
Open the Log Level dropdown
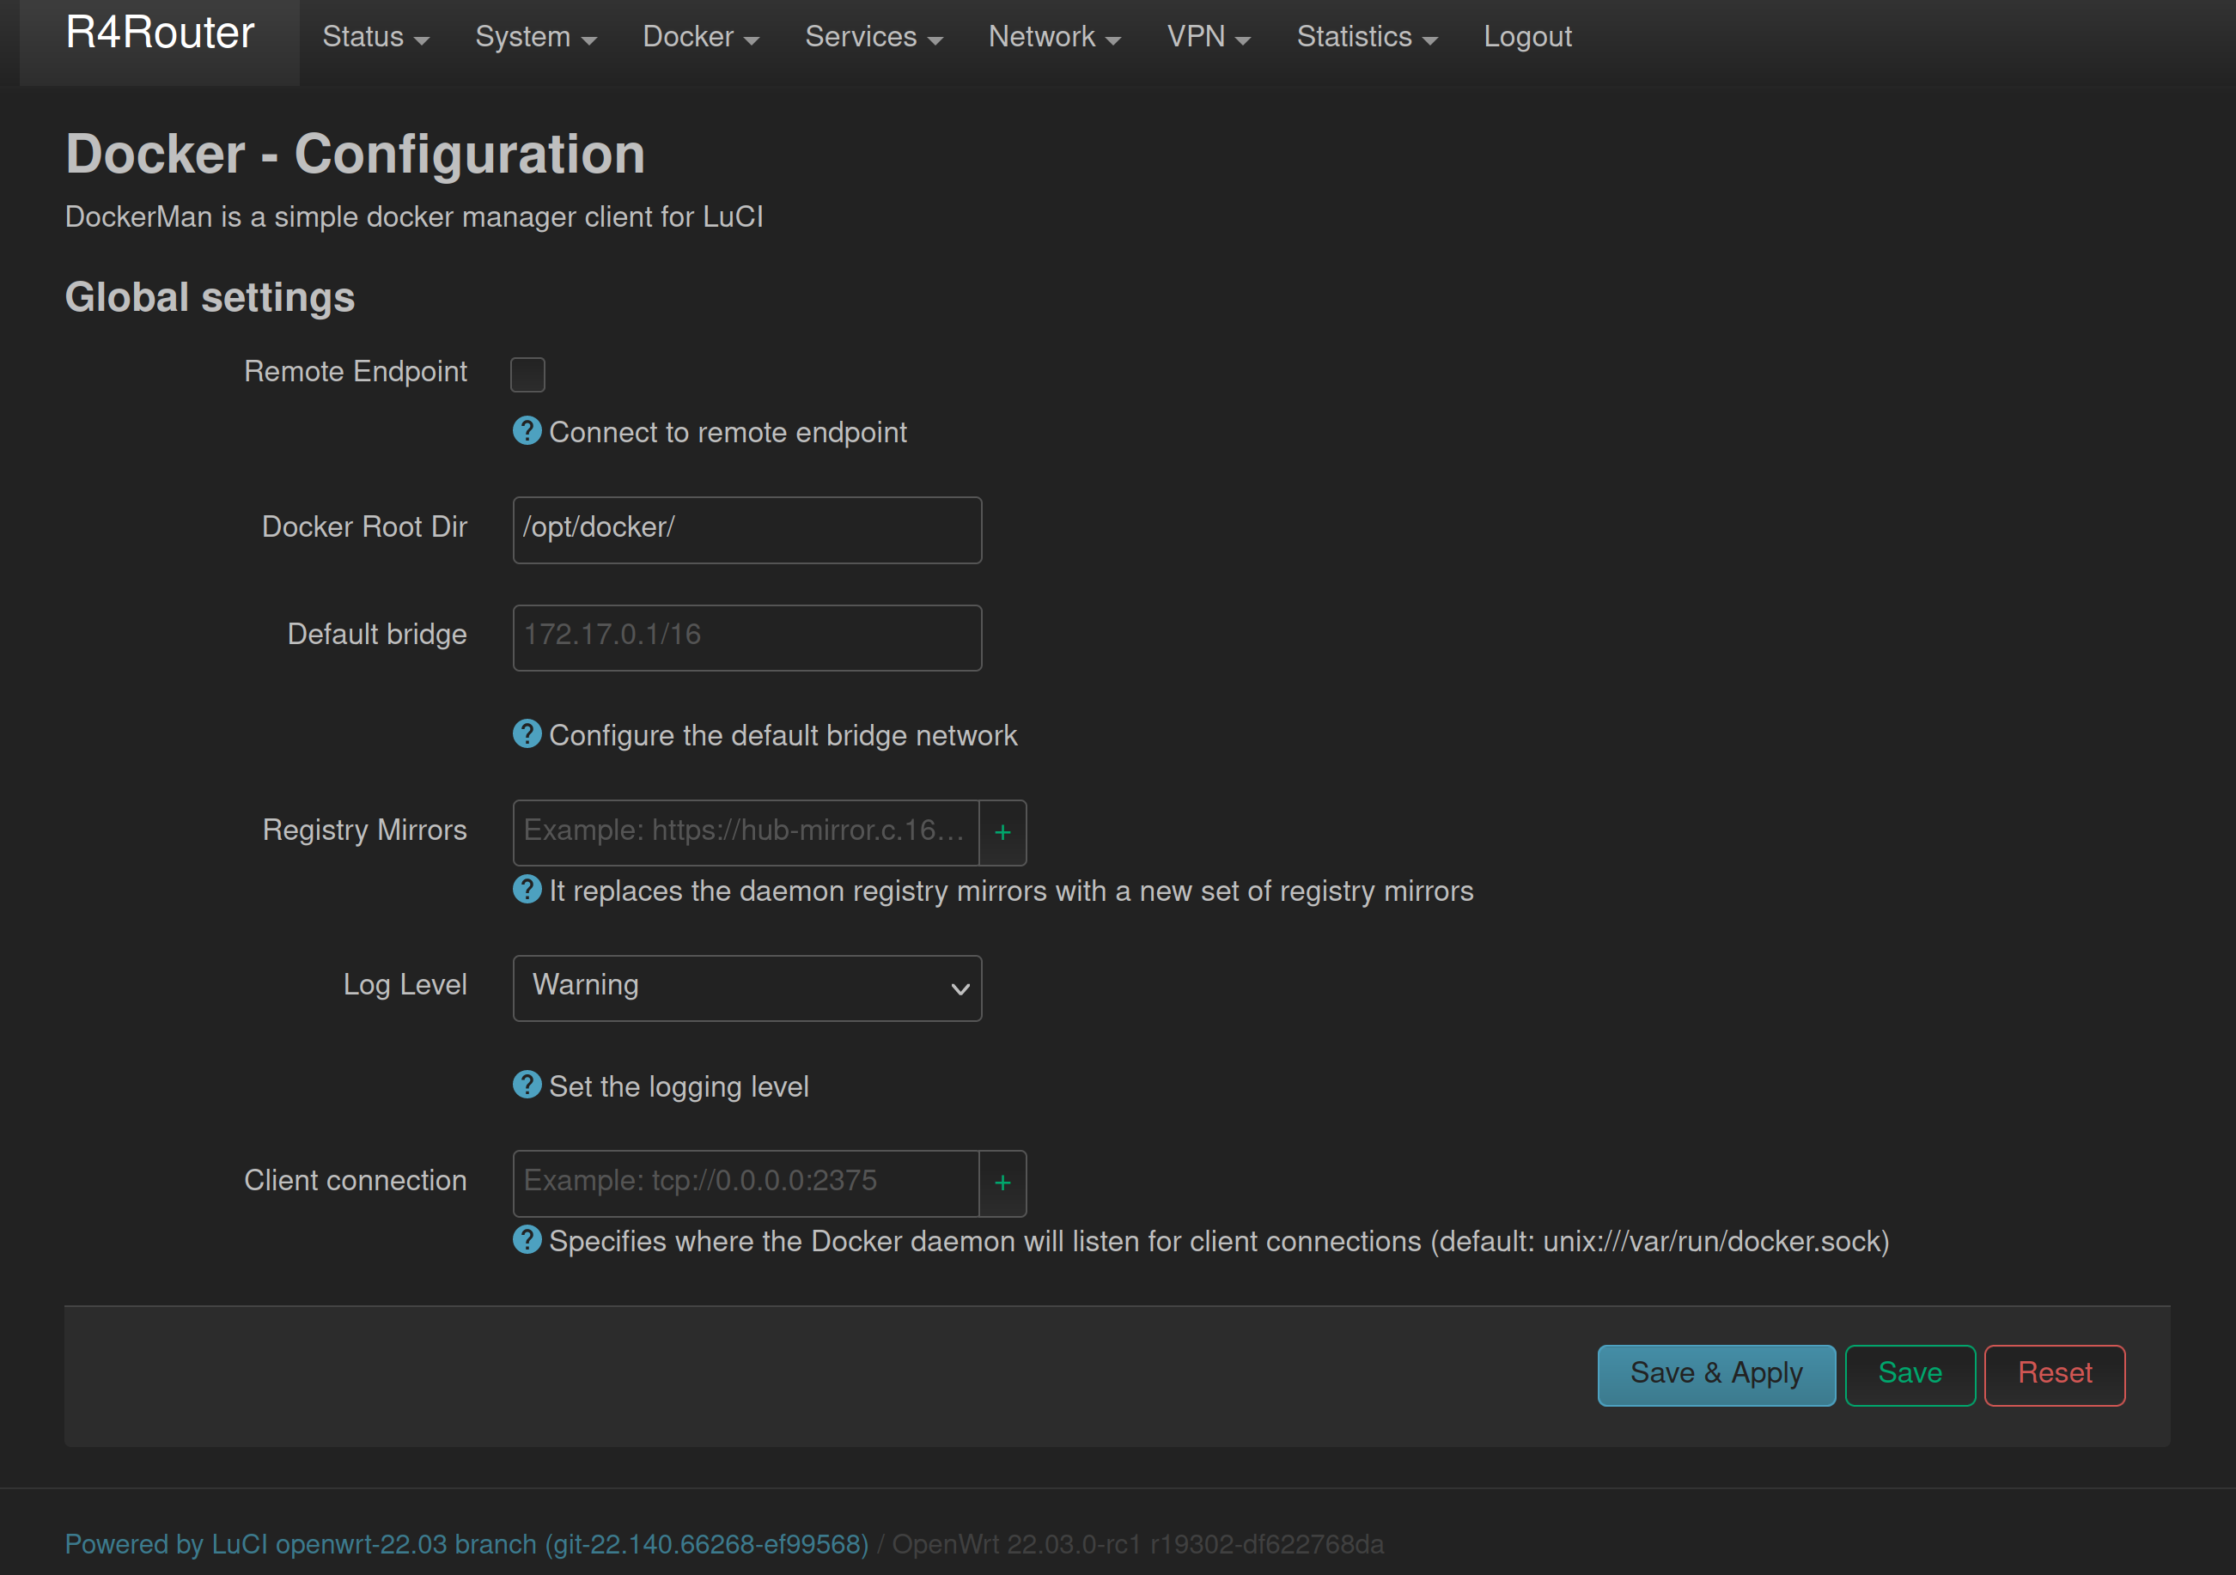746,987
